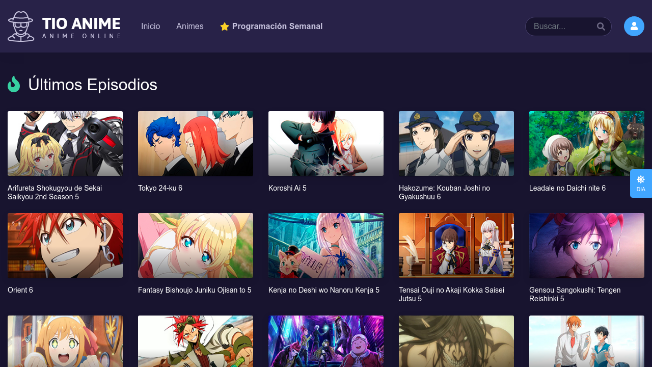
Task: Click the Arifureta Shokugyou episode thumbnail
Action: 65,144
